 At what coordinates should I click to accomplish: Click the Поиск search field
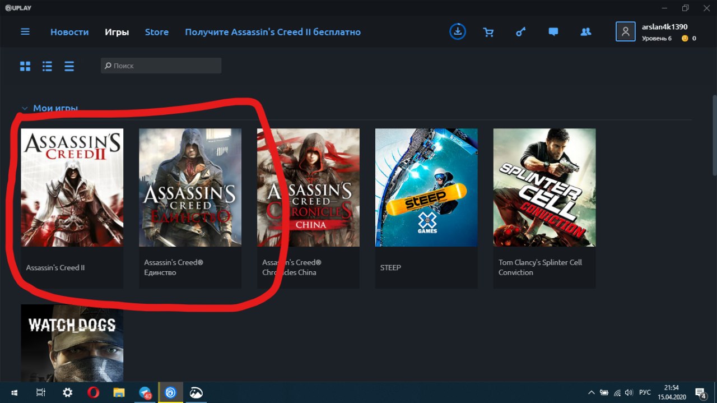(161, 66)
